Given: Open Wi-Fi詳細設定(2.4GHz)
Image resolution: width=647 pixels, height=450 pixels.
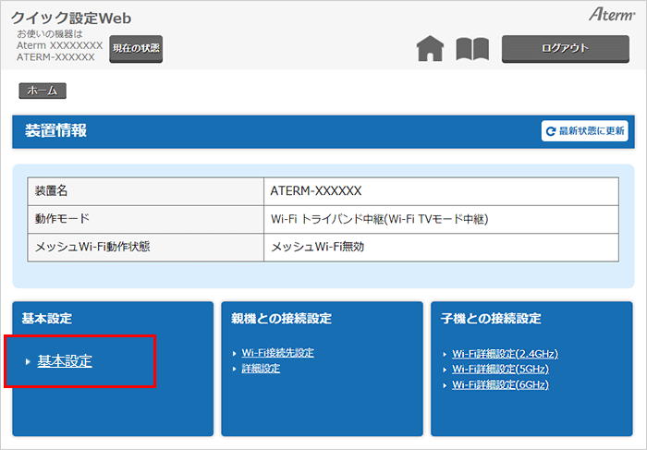Looking at the screenshot, I should pyautogui.click(x=505, y=354).
